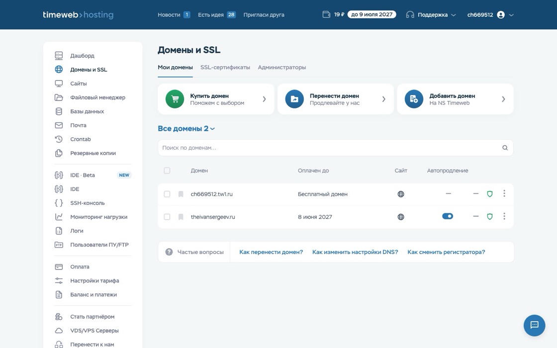Open the Резервные копии icon

pos(59,153)
